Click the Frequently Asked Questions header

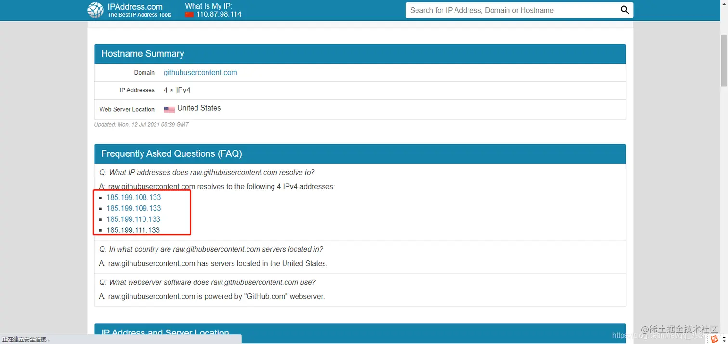[x=360, y=154]
